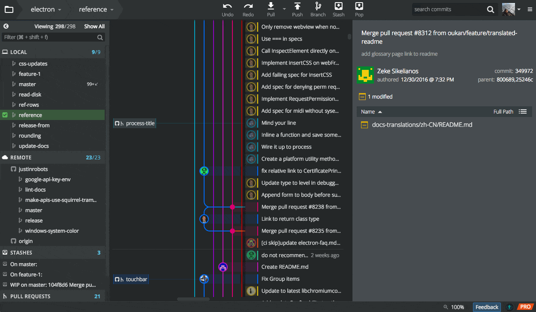Push commits with the Push icon
This screenshot has width=536, height=312.
point(297,6)
